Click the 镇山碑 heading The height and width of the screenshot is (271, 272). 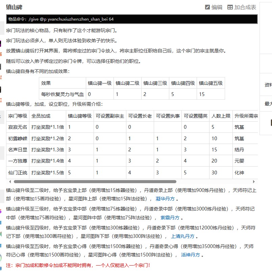click(14, 7)
